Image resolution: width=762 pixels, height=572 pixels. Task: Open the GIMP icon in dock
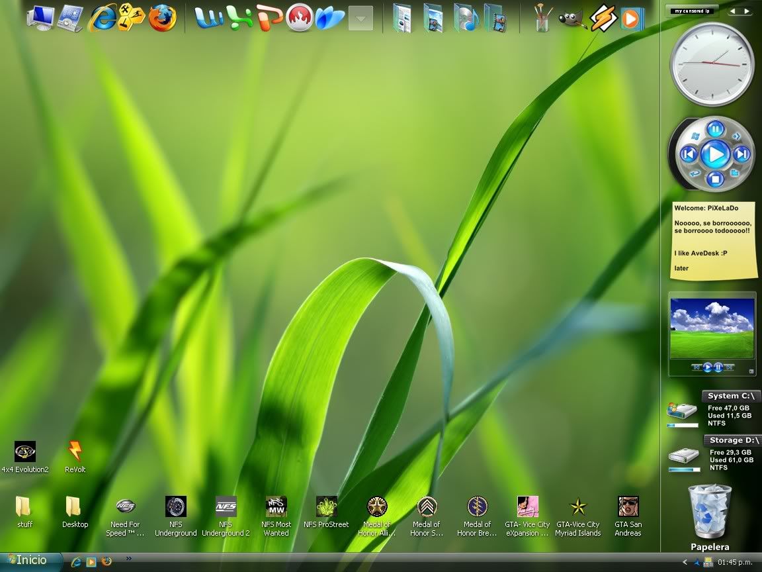[572, 19]
